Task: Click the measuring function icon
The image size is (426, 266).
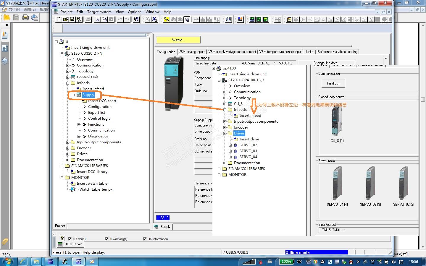Action: click(x=266, y=20)
